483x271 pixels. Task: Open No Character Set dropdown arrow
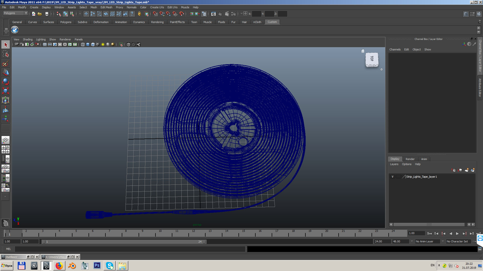443,241
